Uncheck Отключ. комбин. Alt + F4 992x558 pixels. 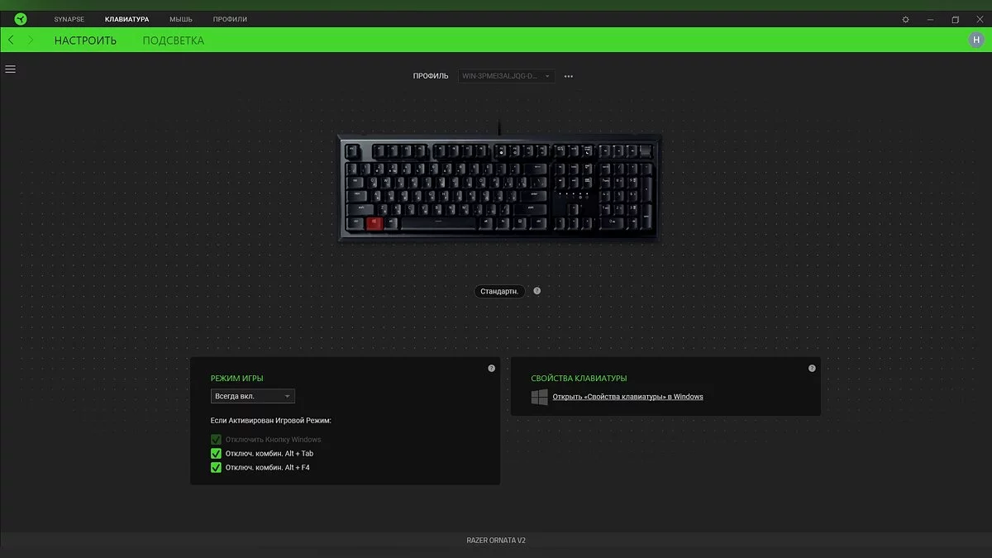[x=217, y=468]
